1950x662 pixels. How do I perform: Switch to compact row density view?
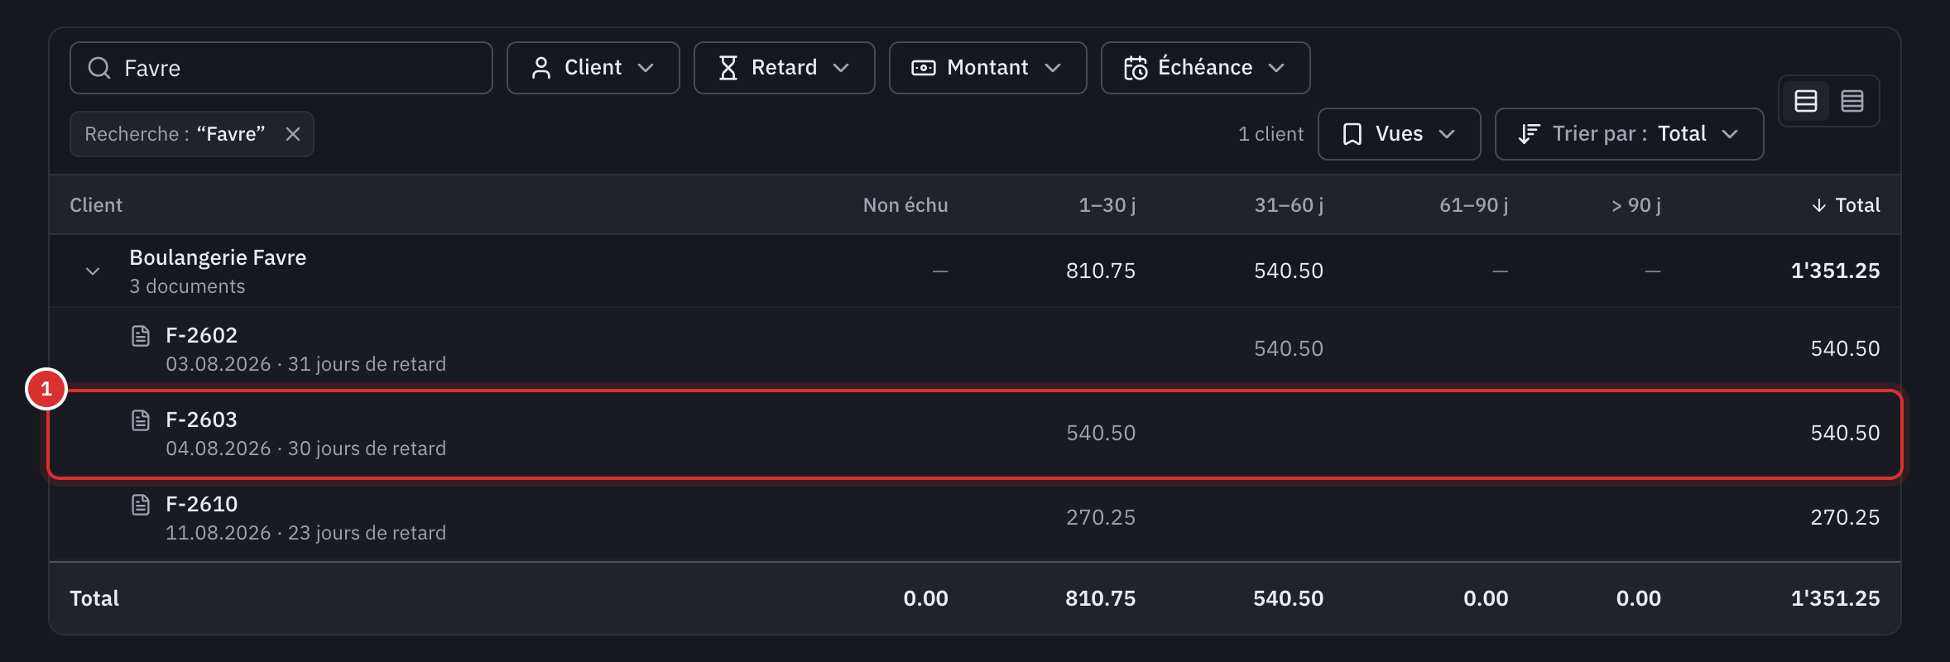coord(1852,101)
